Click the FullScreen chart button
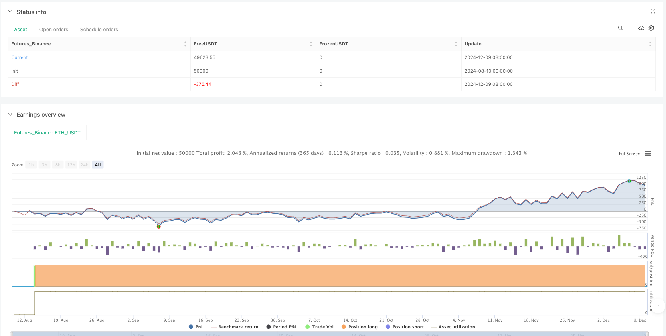This screenshot has height=336, width=666. click(629, 154)
